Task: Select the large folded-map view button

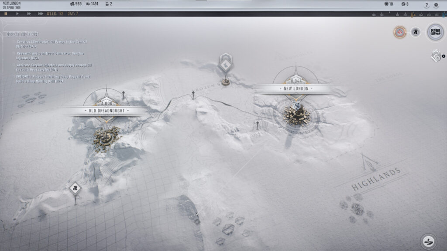Action: point(435,32)
